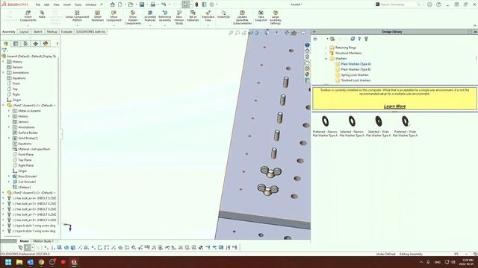Viewport: 478px width, 268px height.
Task: Click the Learn More link
Action: click(394, 106)
